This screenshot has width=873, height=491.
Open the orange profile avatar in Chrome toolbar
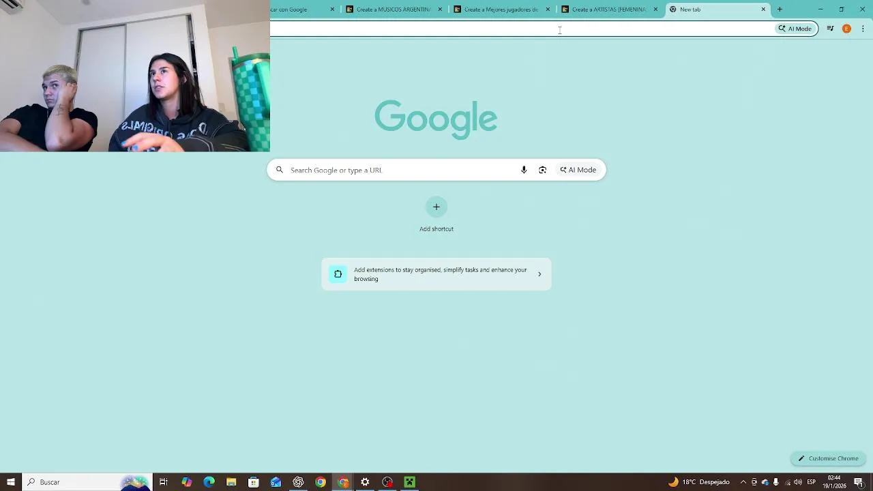coord(846,29)
